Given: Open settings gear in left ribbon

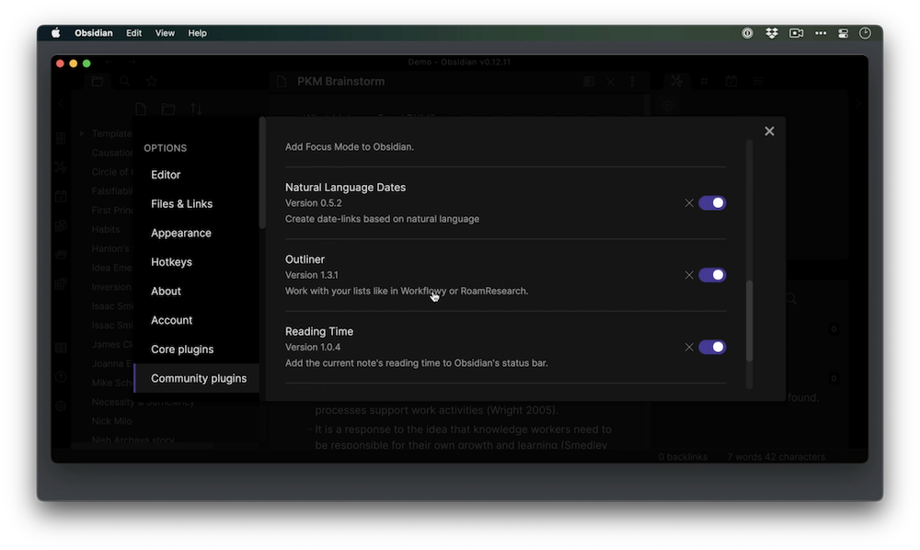Looking at the screenshot, I should 61,406.
